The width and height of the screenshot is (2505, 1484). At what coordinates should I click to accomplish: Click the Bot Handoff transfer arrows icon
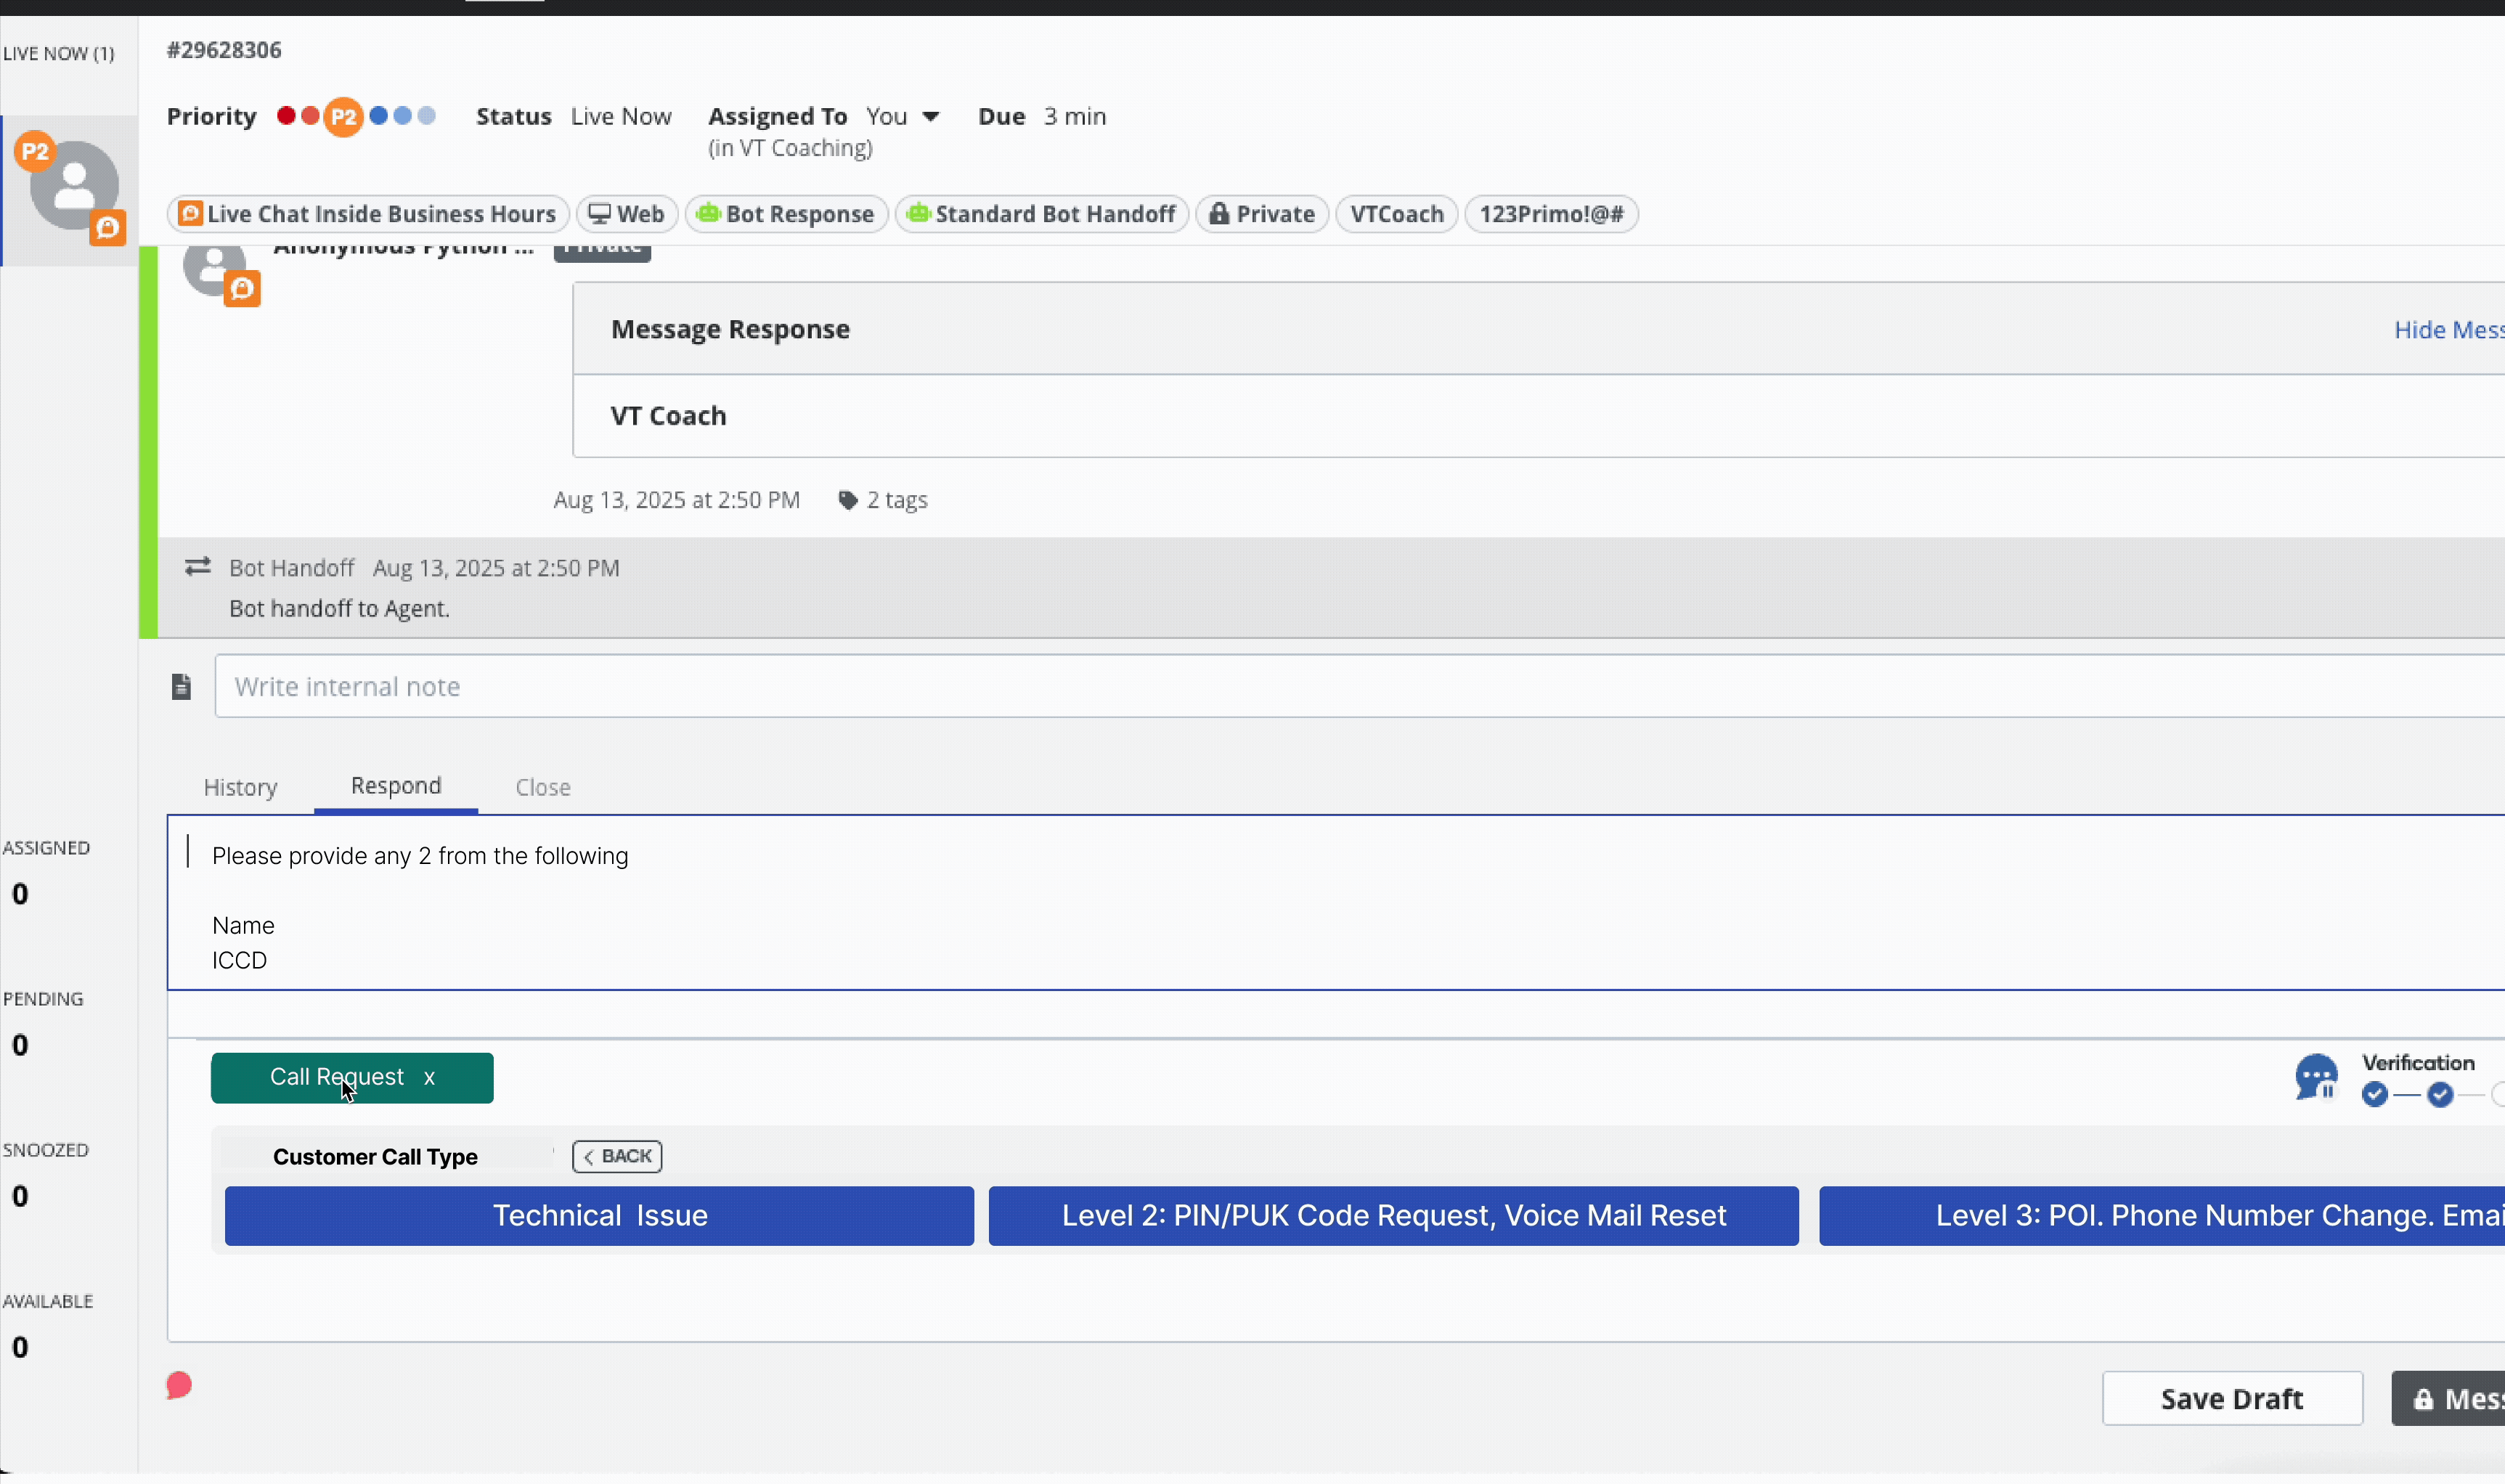click(197, 566)
